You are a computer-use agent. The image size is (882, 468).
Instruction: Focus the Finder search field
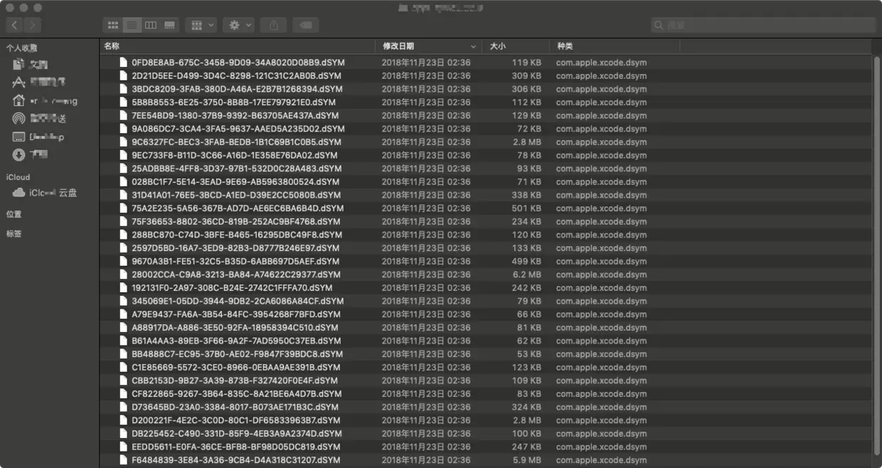tap(763, 25)
